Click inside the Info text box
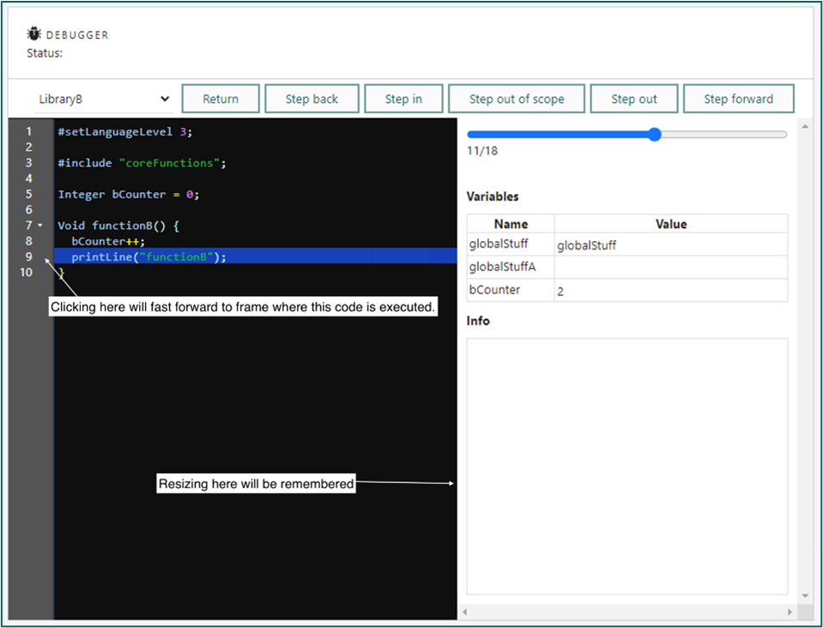The height and width of the screenshot is (628, 823). point(627,467)
